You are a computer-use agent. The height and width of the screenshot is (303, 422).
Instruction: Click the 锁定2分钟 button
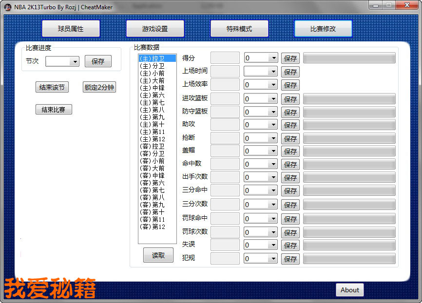[99, 88]
